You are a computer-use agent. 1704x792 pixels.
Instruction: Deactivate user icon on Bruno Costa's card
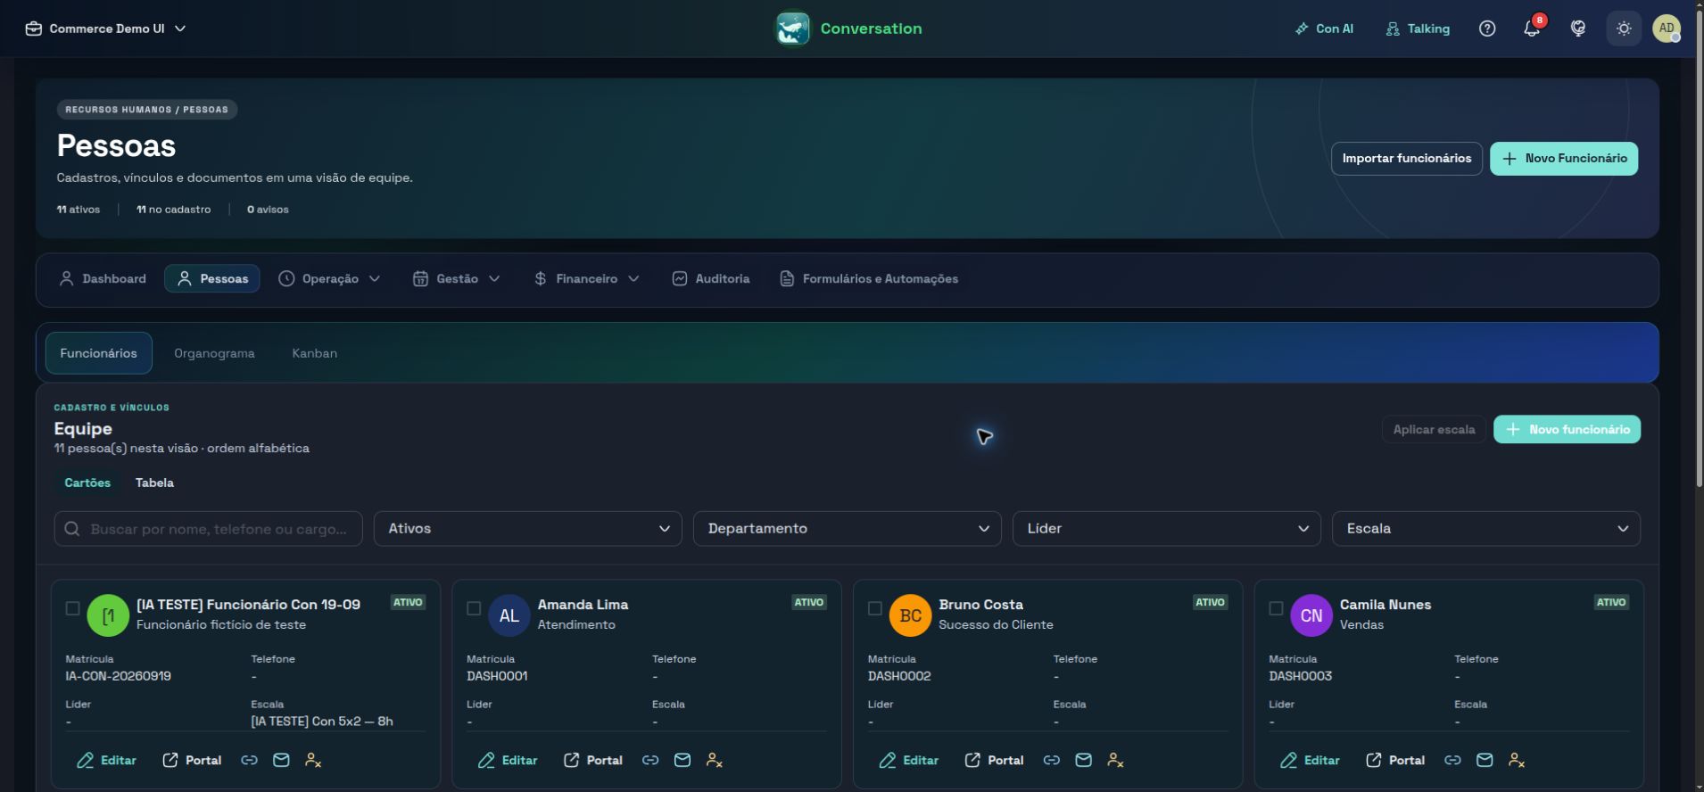pos(1115,760)
